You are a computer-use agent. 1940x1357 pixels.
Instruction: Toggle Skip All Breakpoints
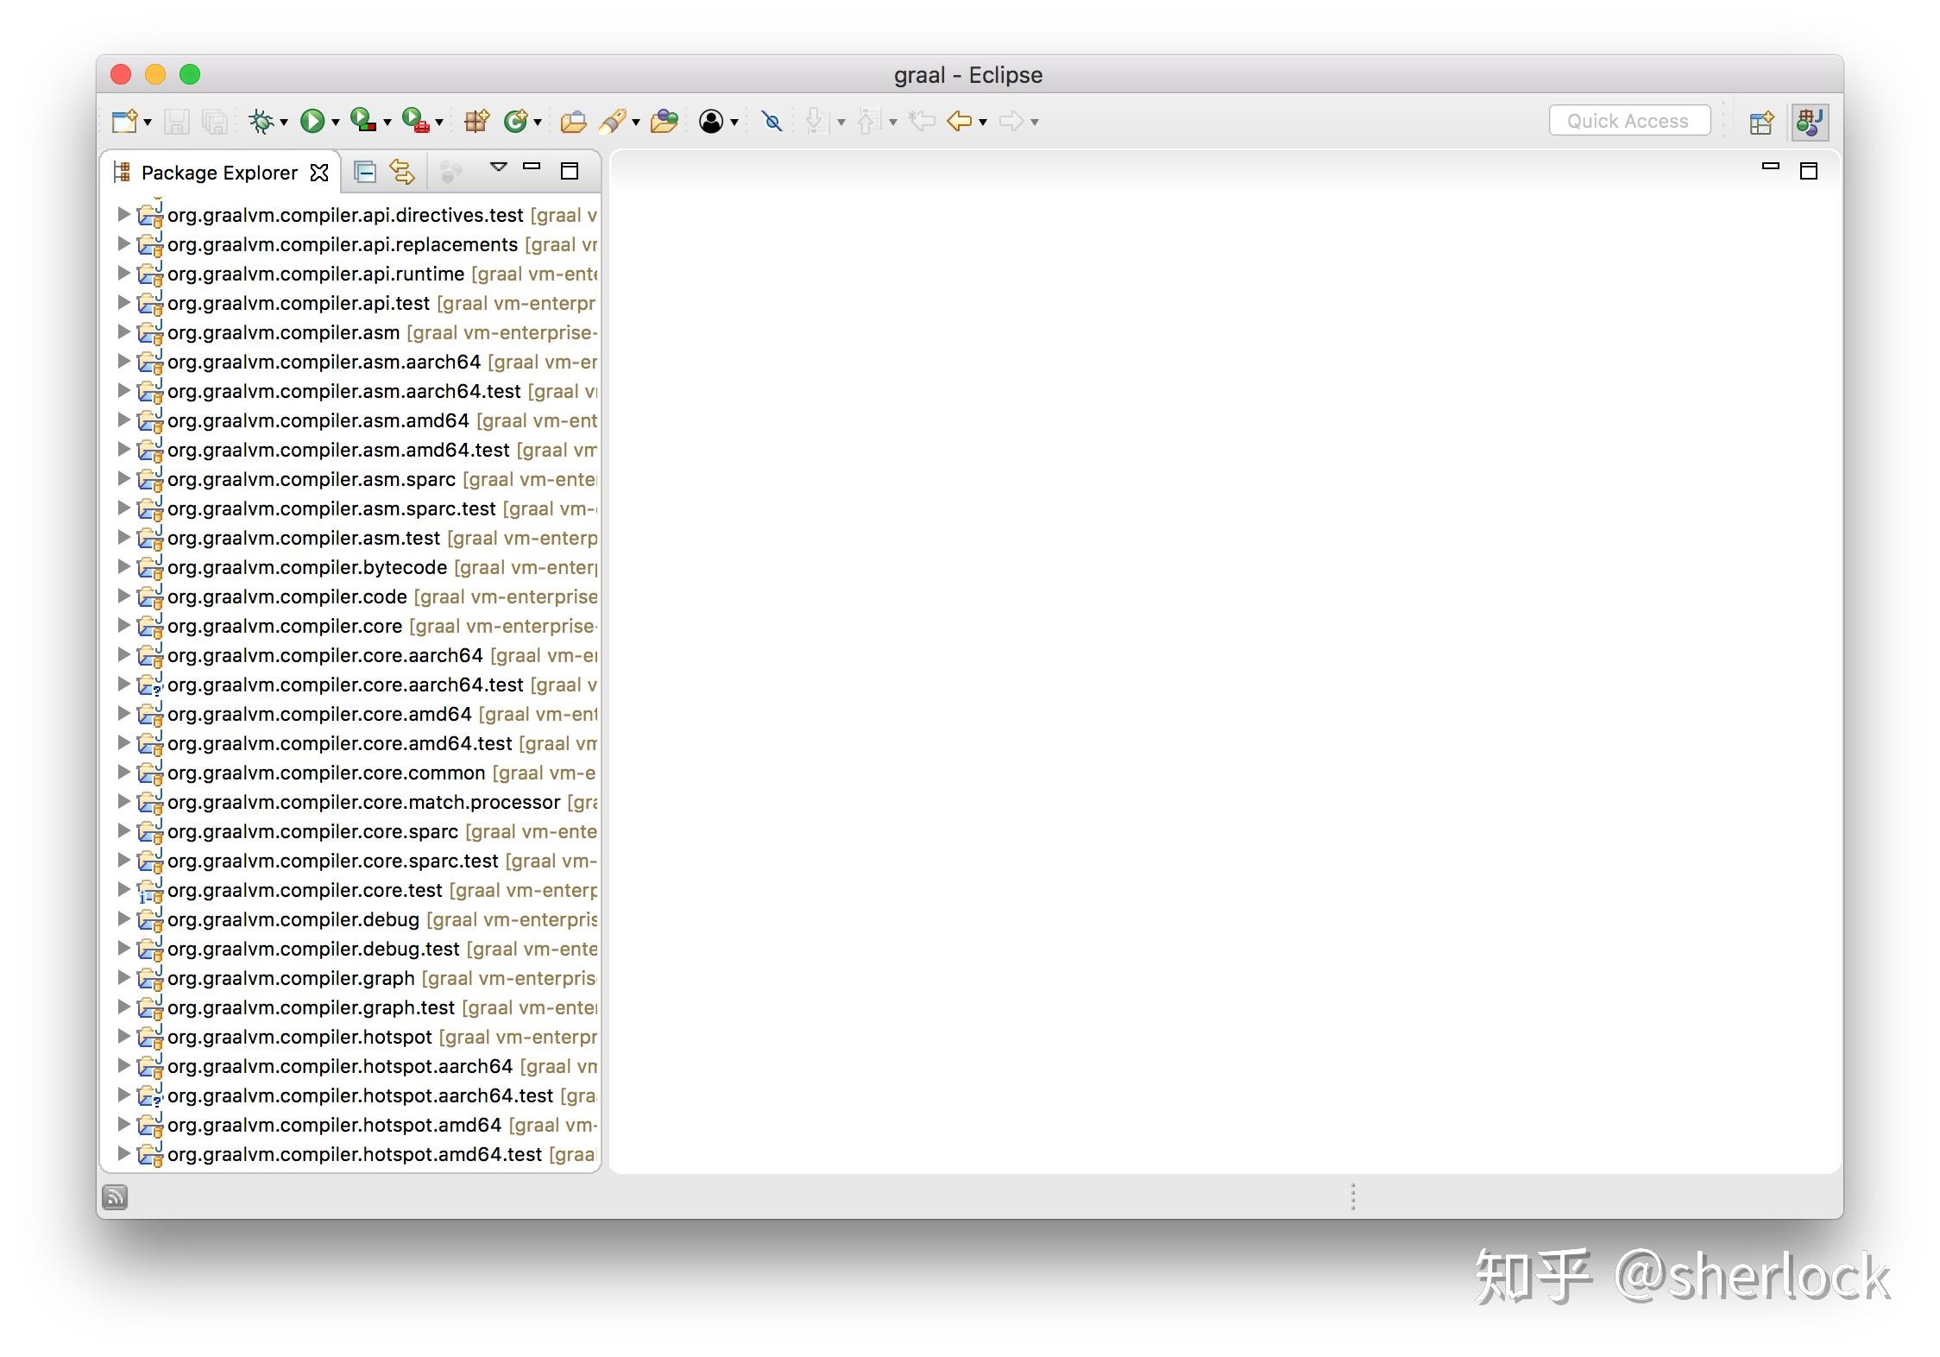pos(772,121)
